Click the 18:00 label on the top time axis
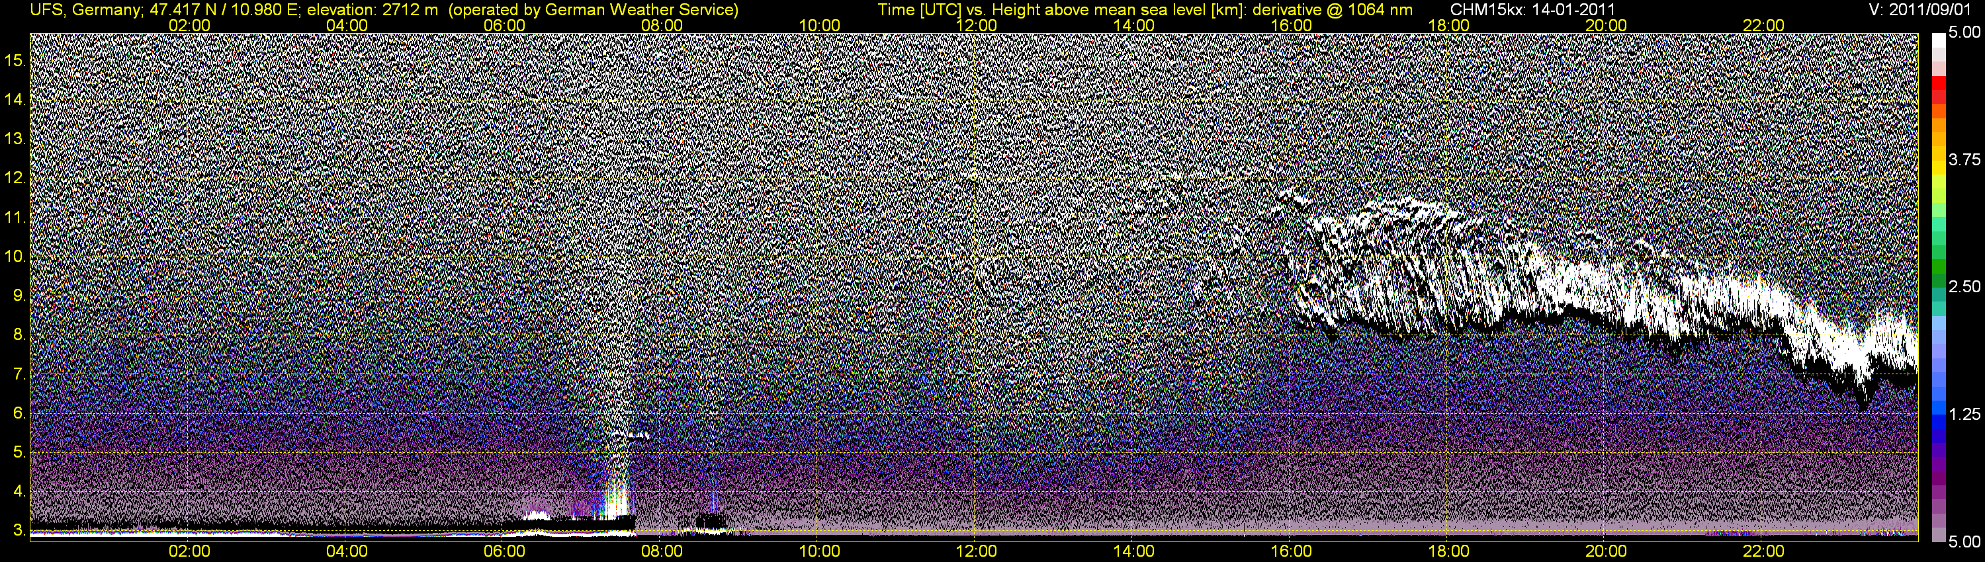1985x562 pixels. (x=1448, y=25)
